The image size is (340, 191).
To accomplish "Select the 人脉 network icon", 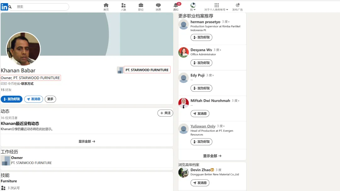I will click(123, 6).
